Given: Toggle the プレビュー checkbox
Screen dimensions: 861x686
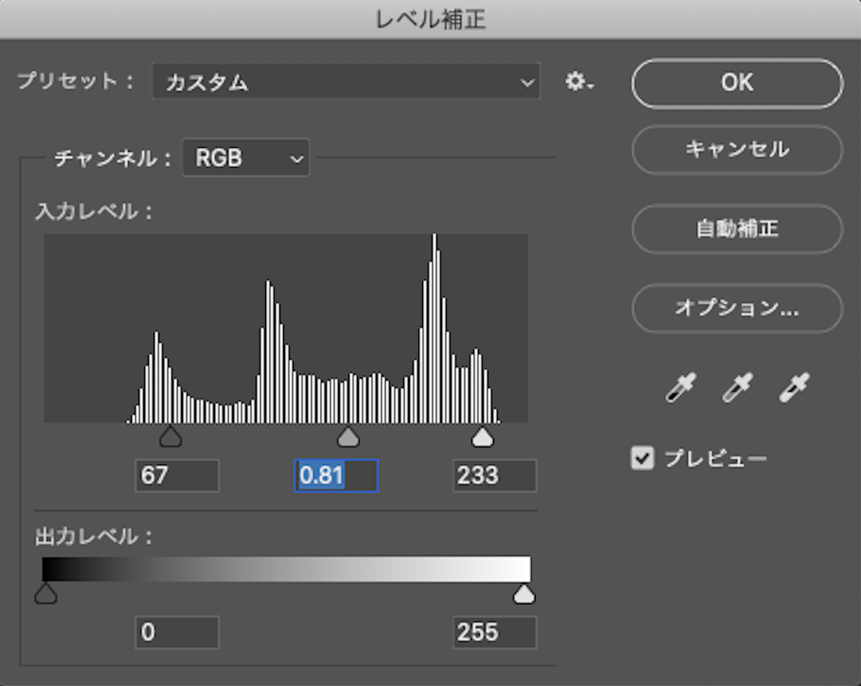Looking at the screenshot, I should (x=642, y=458).
